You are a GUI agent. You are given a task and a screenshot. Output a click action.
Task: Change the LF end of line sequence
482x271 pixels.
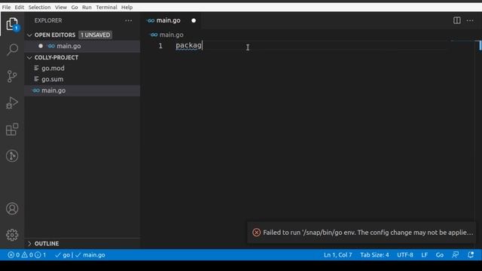pyautogui.click(x=424, y=255)
